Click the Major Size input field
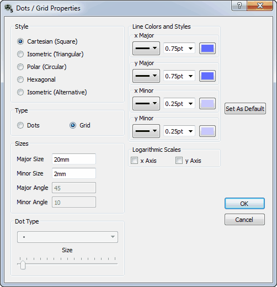The image size is (277, 287). pyautogui.click(x=74, y=159)
